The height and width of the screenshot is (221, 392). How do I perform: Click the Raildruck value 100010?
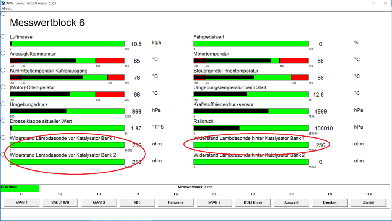click(324, 129)
